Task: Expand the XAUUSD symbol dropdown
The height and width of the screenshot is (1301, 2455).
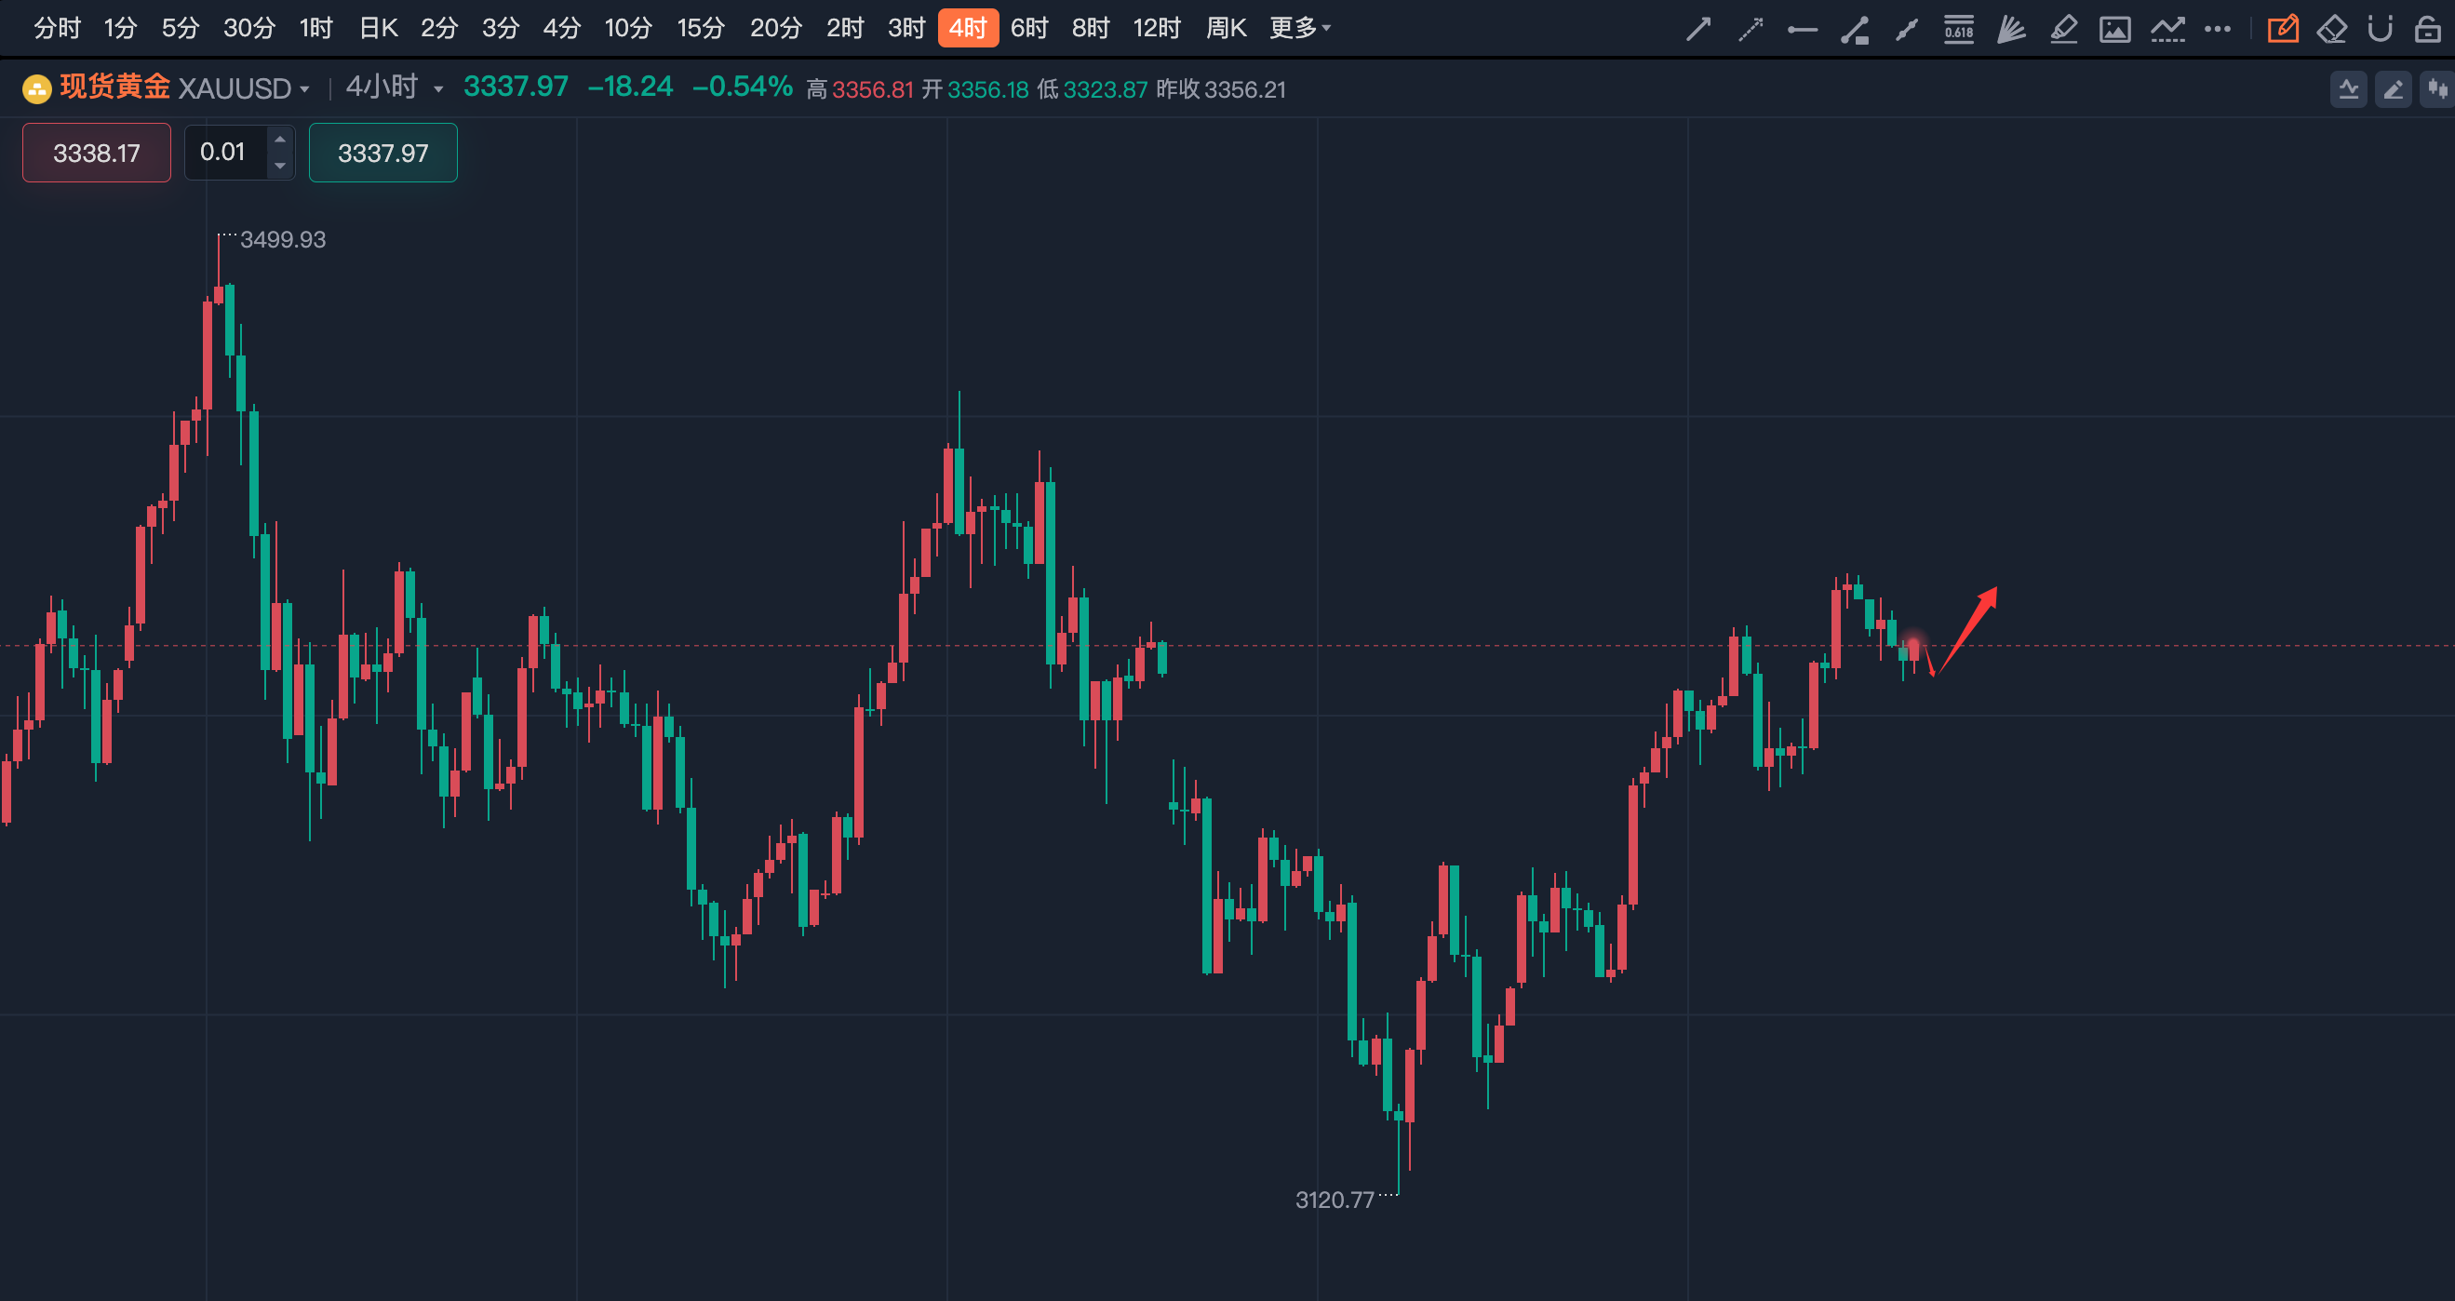Action: 304,89
